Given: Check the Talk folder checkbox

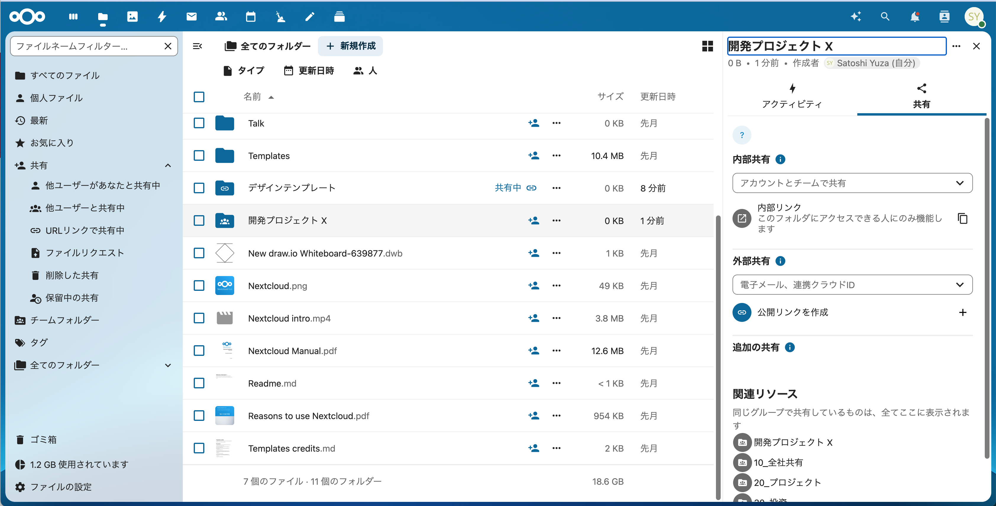Looking at the screenshot, I should pos(199,123).
